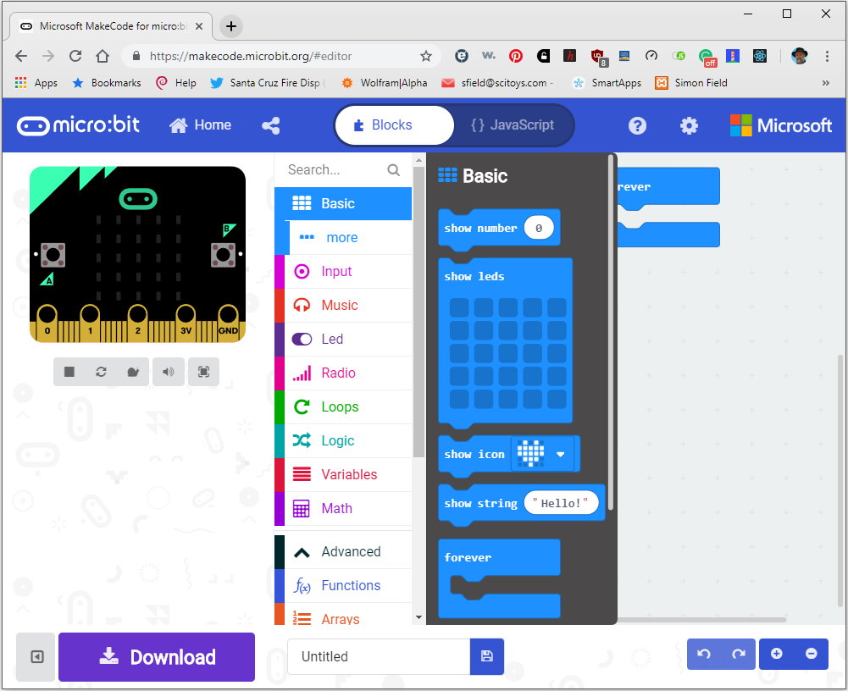The width and height of the screenshot is (848, 691).
Task: Click the Pinterest extension icon
Action: pyautogui.click(x=515, y=56)
